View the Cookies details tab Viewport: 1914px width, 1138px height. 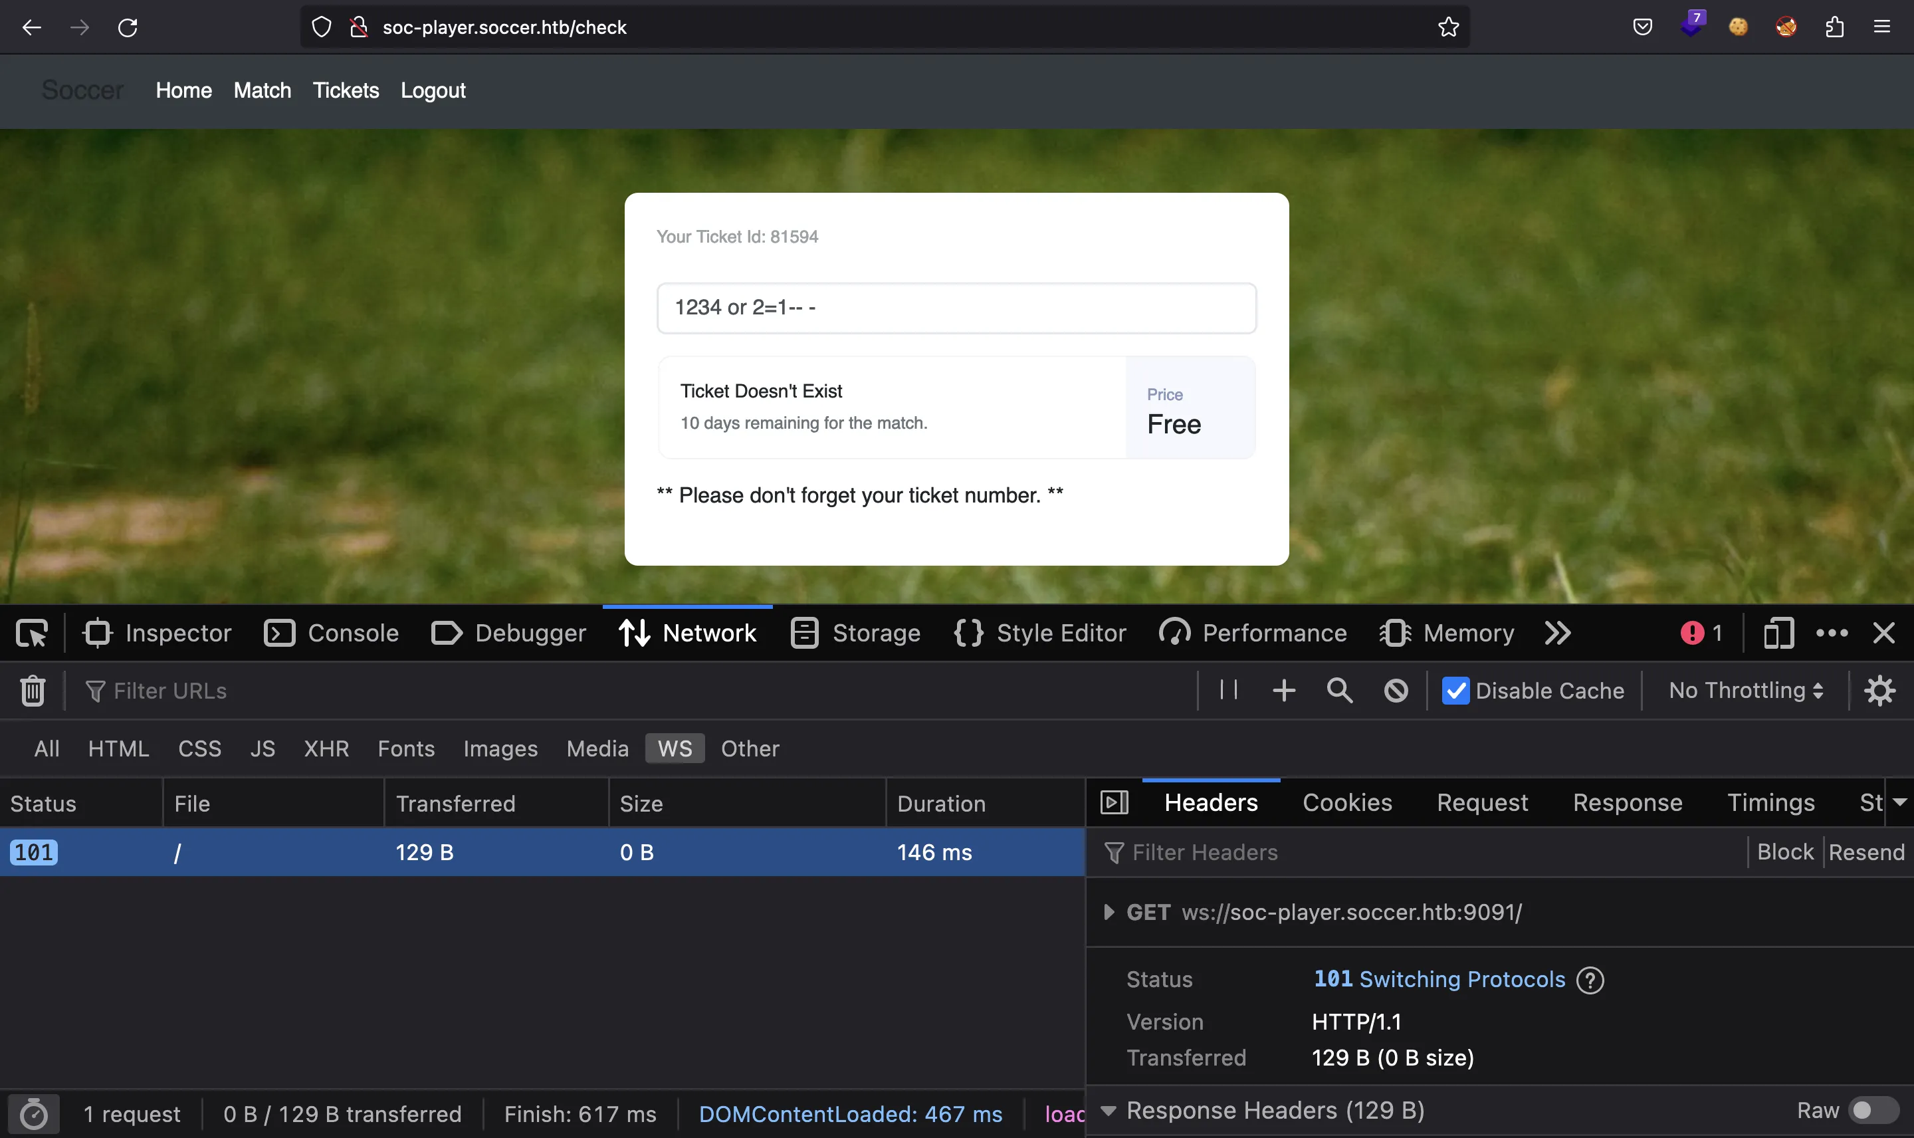pyautogui.click(x=1346, y=802)
